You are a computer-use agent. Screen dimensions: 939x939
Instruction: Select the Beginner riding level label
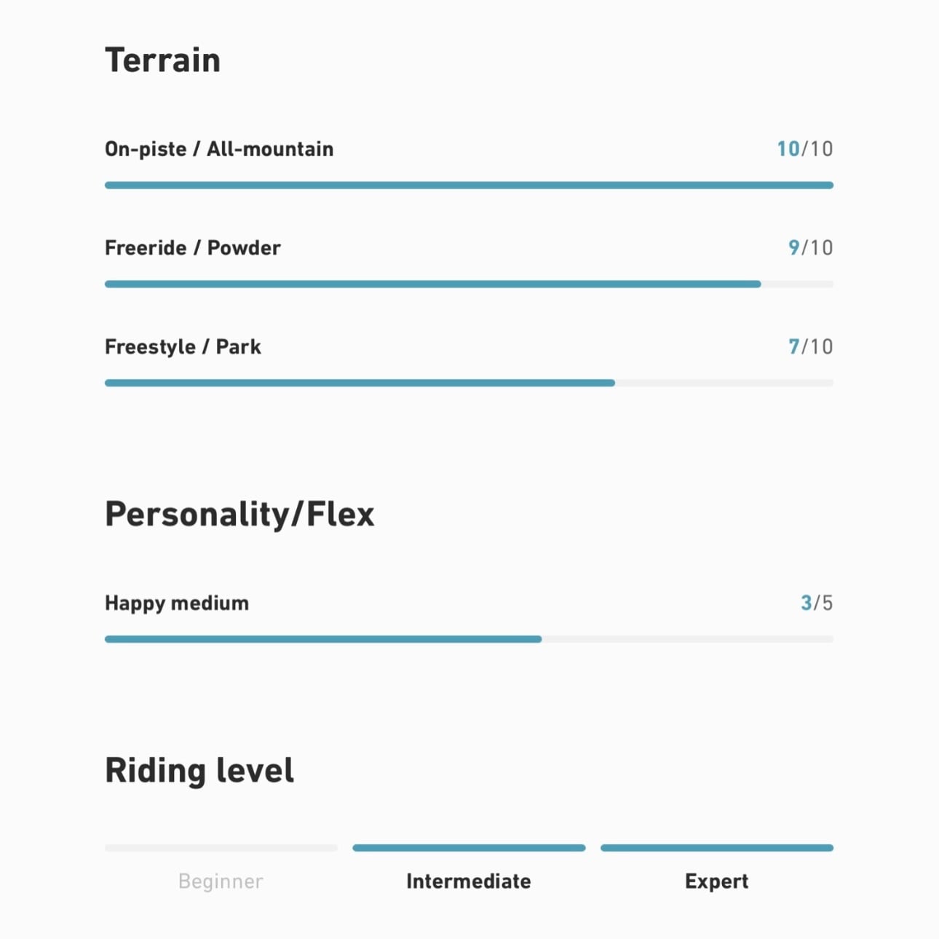click(221, 881)
